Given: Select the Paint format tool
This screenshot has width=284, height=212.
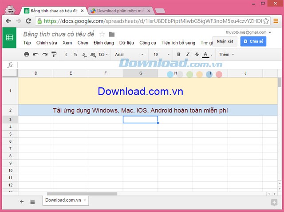Looking at the screenshot, I should [54, 54].
